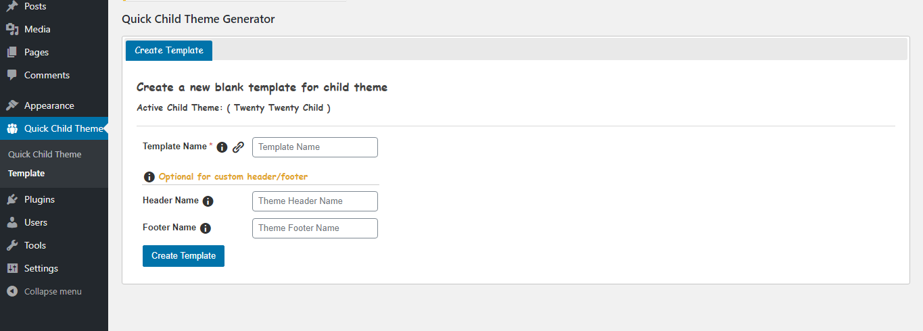
Task: Click the Posts pushpin icon
Action: pos(12,6)
